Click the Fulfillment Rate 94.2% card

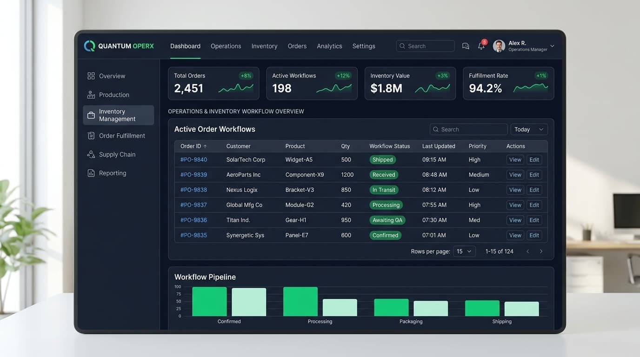pos(508,83)
